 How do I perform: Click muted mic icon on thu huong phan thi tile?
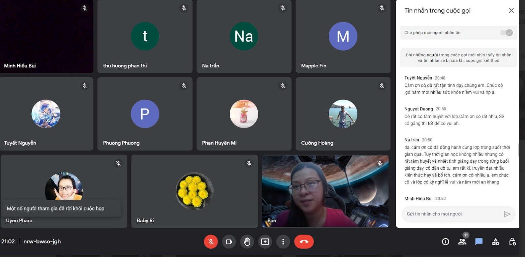(184, 8)
